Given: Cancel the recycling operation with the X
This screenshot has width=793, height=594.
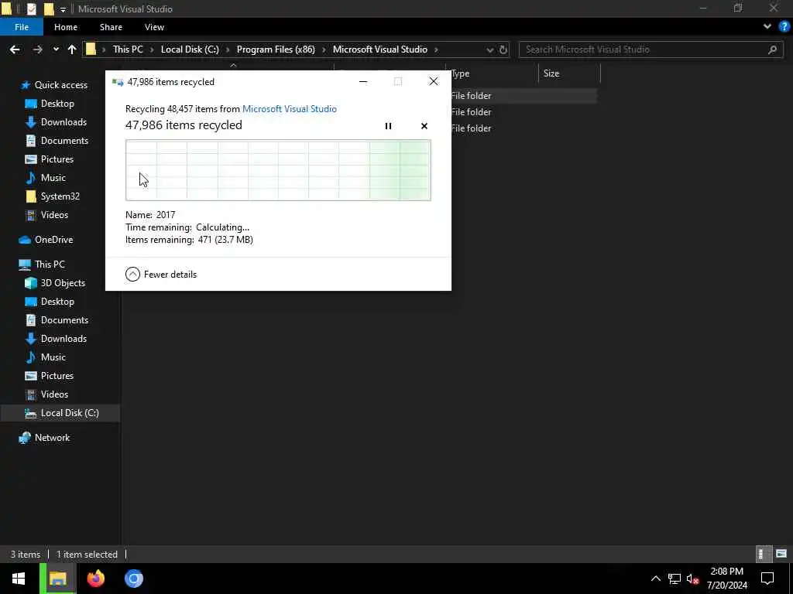Looking at the screenshot, I should pyautogui.click(x=424, y=126).
